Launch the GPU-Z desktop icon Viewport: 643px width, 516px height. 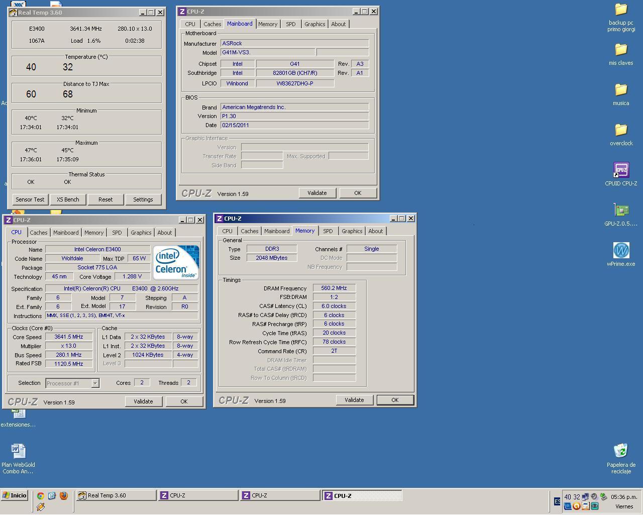point(621,215)
